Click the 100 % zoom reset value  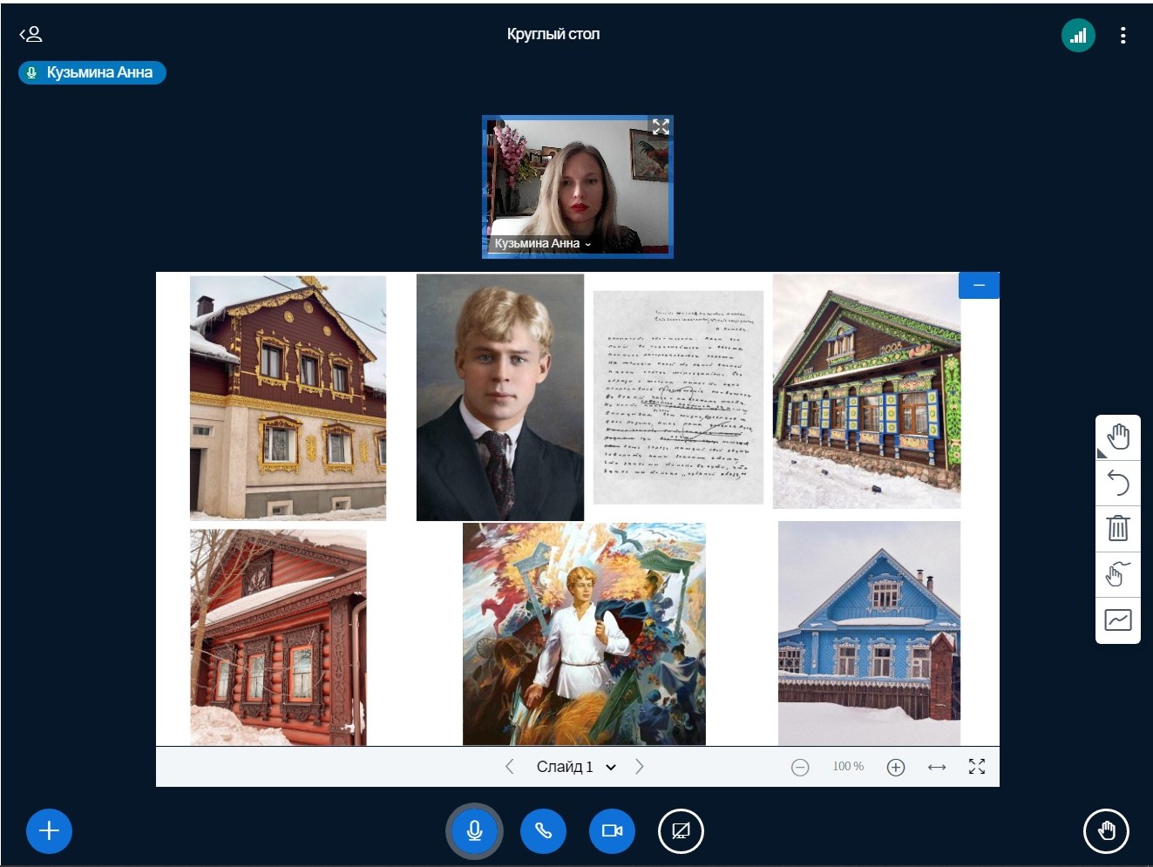tap(848, 767)
